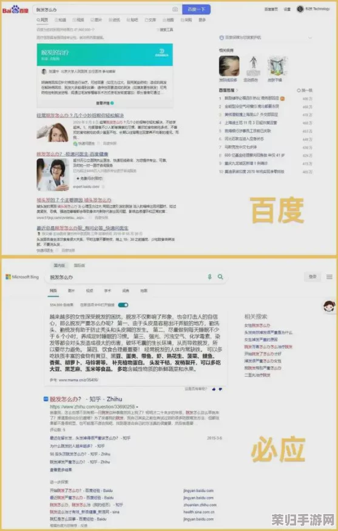Click thumbs up feedback icon on Bing answer
The image size is (338, 531).
(214, 389)
